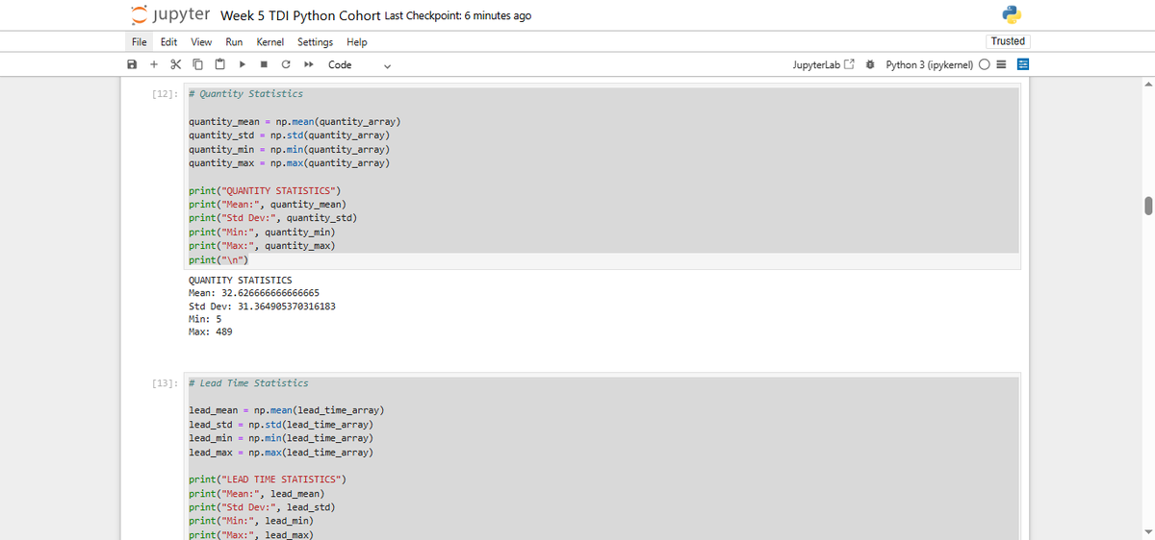This screenshot has width=1155, height=540.
Task: Open notebook in JupyterLab
Action: [823, 64]
